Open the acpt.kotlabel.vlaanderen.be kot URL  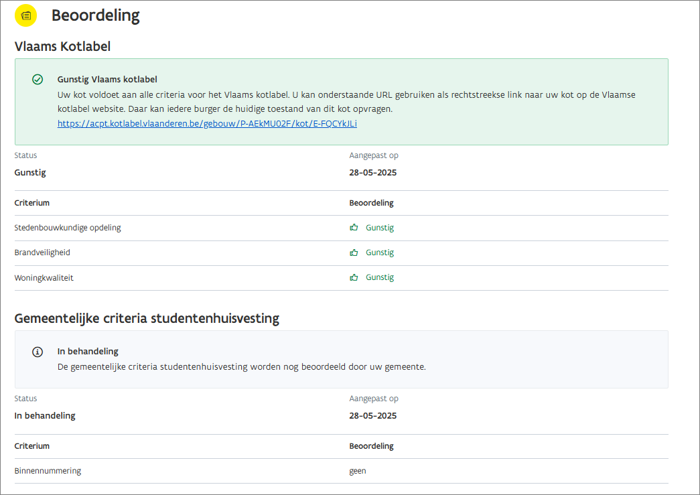(x=207, y=124)
